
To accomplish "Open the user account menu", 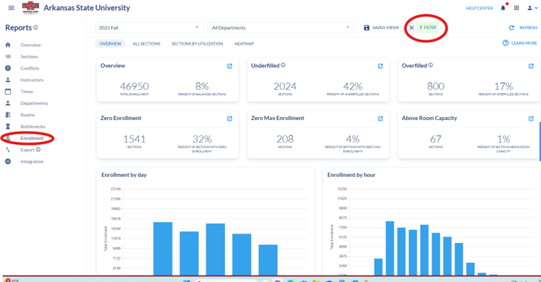I will click(x=532, y=8).
